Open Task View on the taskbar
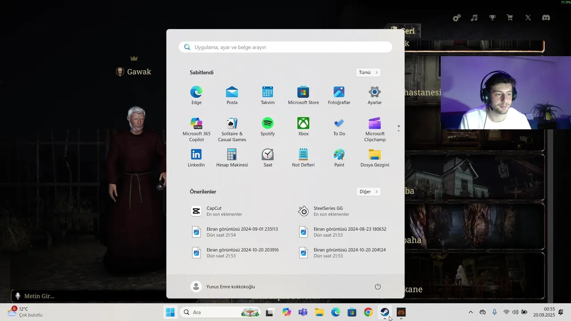This screenshot has width=571, height=321. [x=269, y=312]
